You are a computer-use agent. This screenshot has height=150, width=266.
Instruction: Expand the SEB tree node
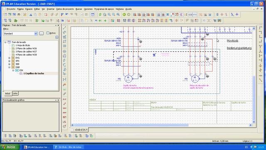click(9, 64)
